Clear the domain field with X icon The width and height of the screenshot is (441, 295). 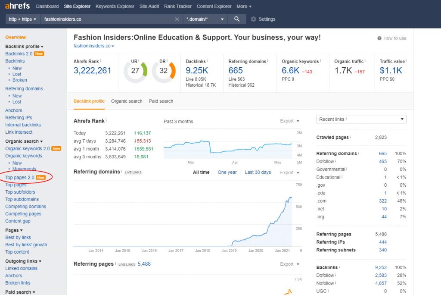pyautogui.click(x=177, y=19)
